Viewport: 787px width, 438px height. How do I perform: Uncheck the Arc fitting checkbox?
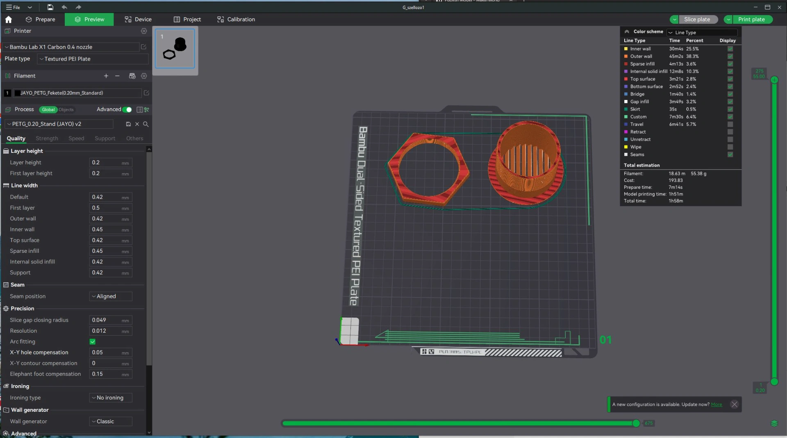93,342
